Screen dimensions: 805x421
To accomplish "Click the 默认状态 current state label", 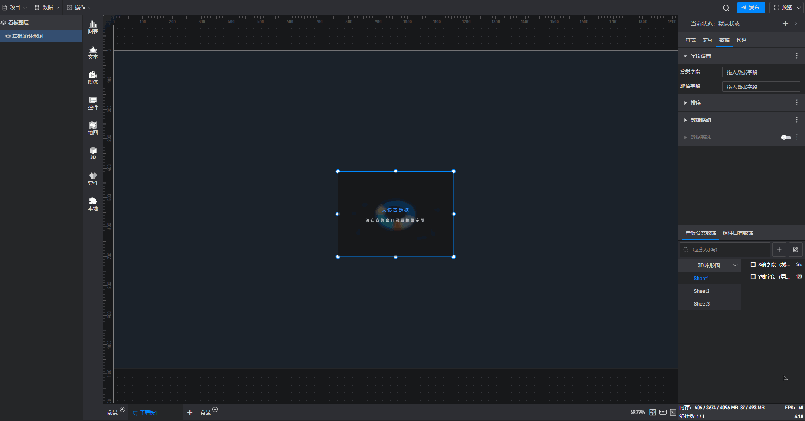I will click(x=729, y=24).
